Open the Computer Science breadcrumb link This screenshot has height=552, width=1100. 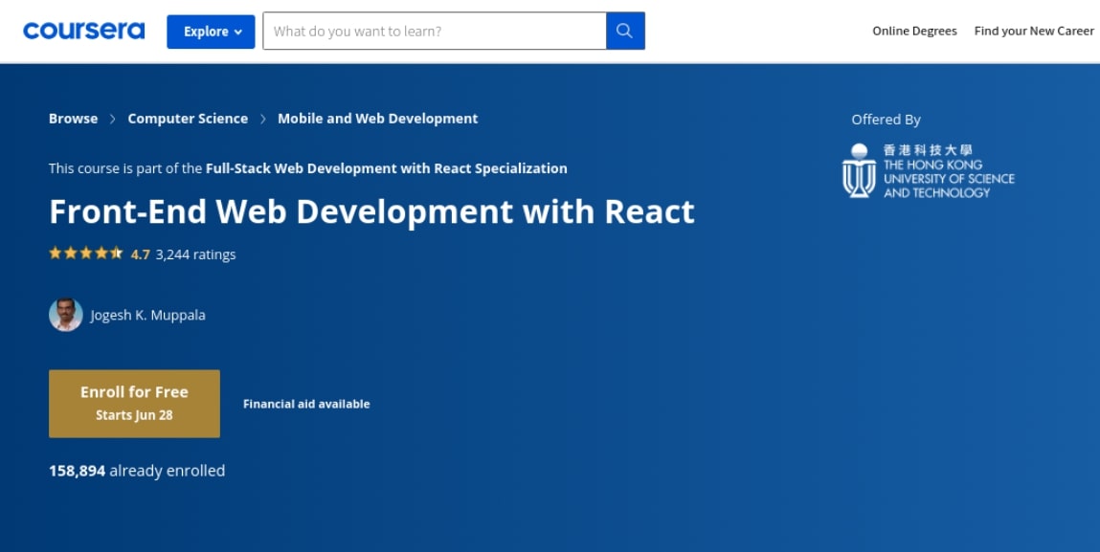[188, 119]
